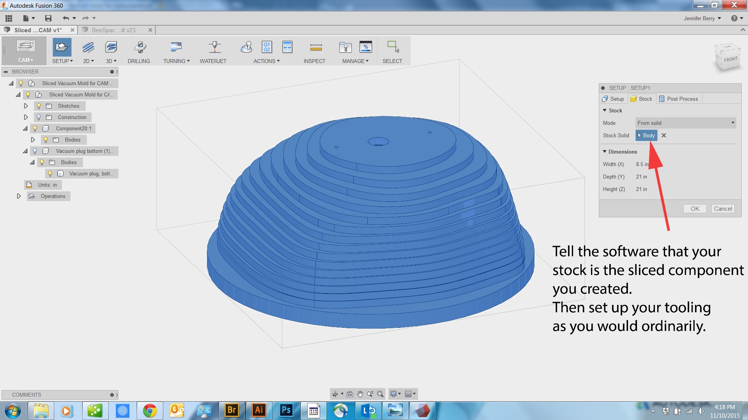Open Chrome from the Windows taskbar
The height and width of the screenshot is (420, 748).
pos(150,411)
